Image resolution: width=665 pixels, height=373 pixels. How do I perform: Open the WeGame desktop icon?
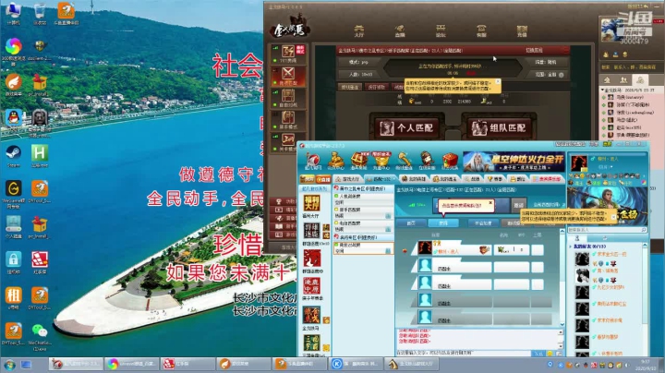[x=14, y=194]
